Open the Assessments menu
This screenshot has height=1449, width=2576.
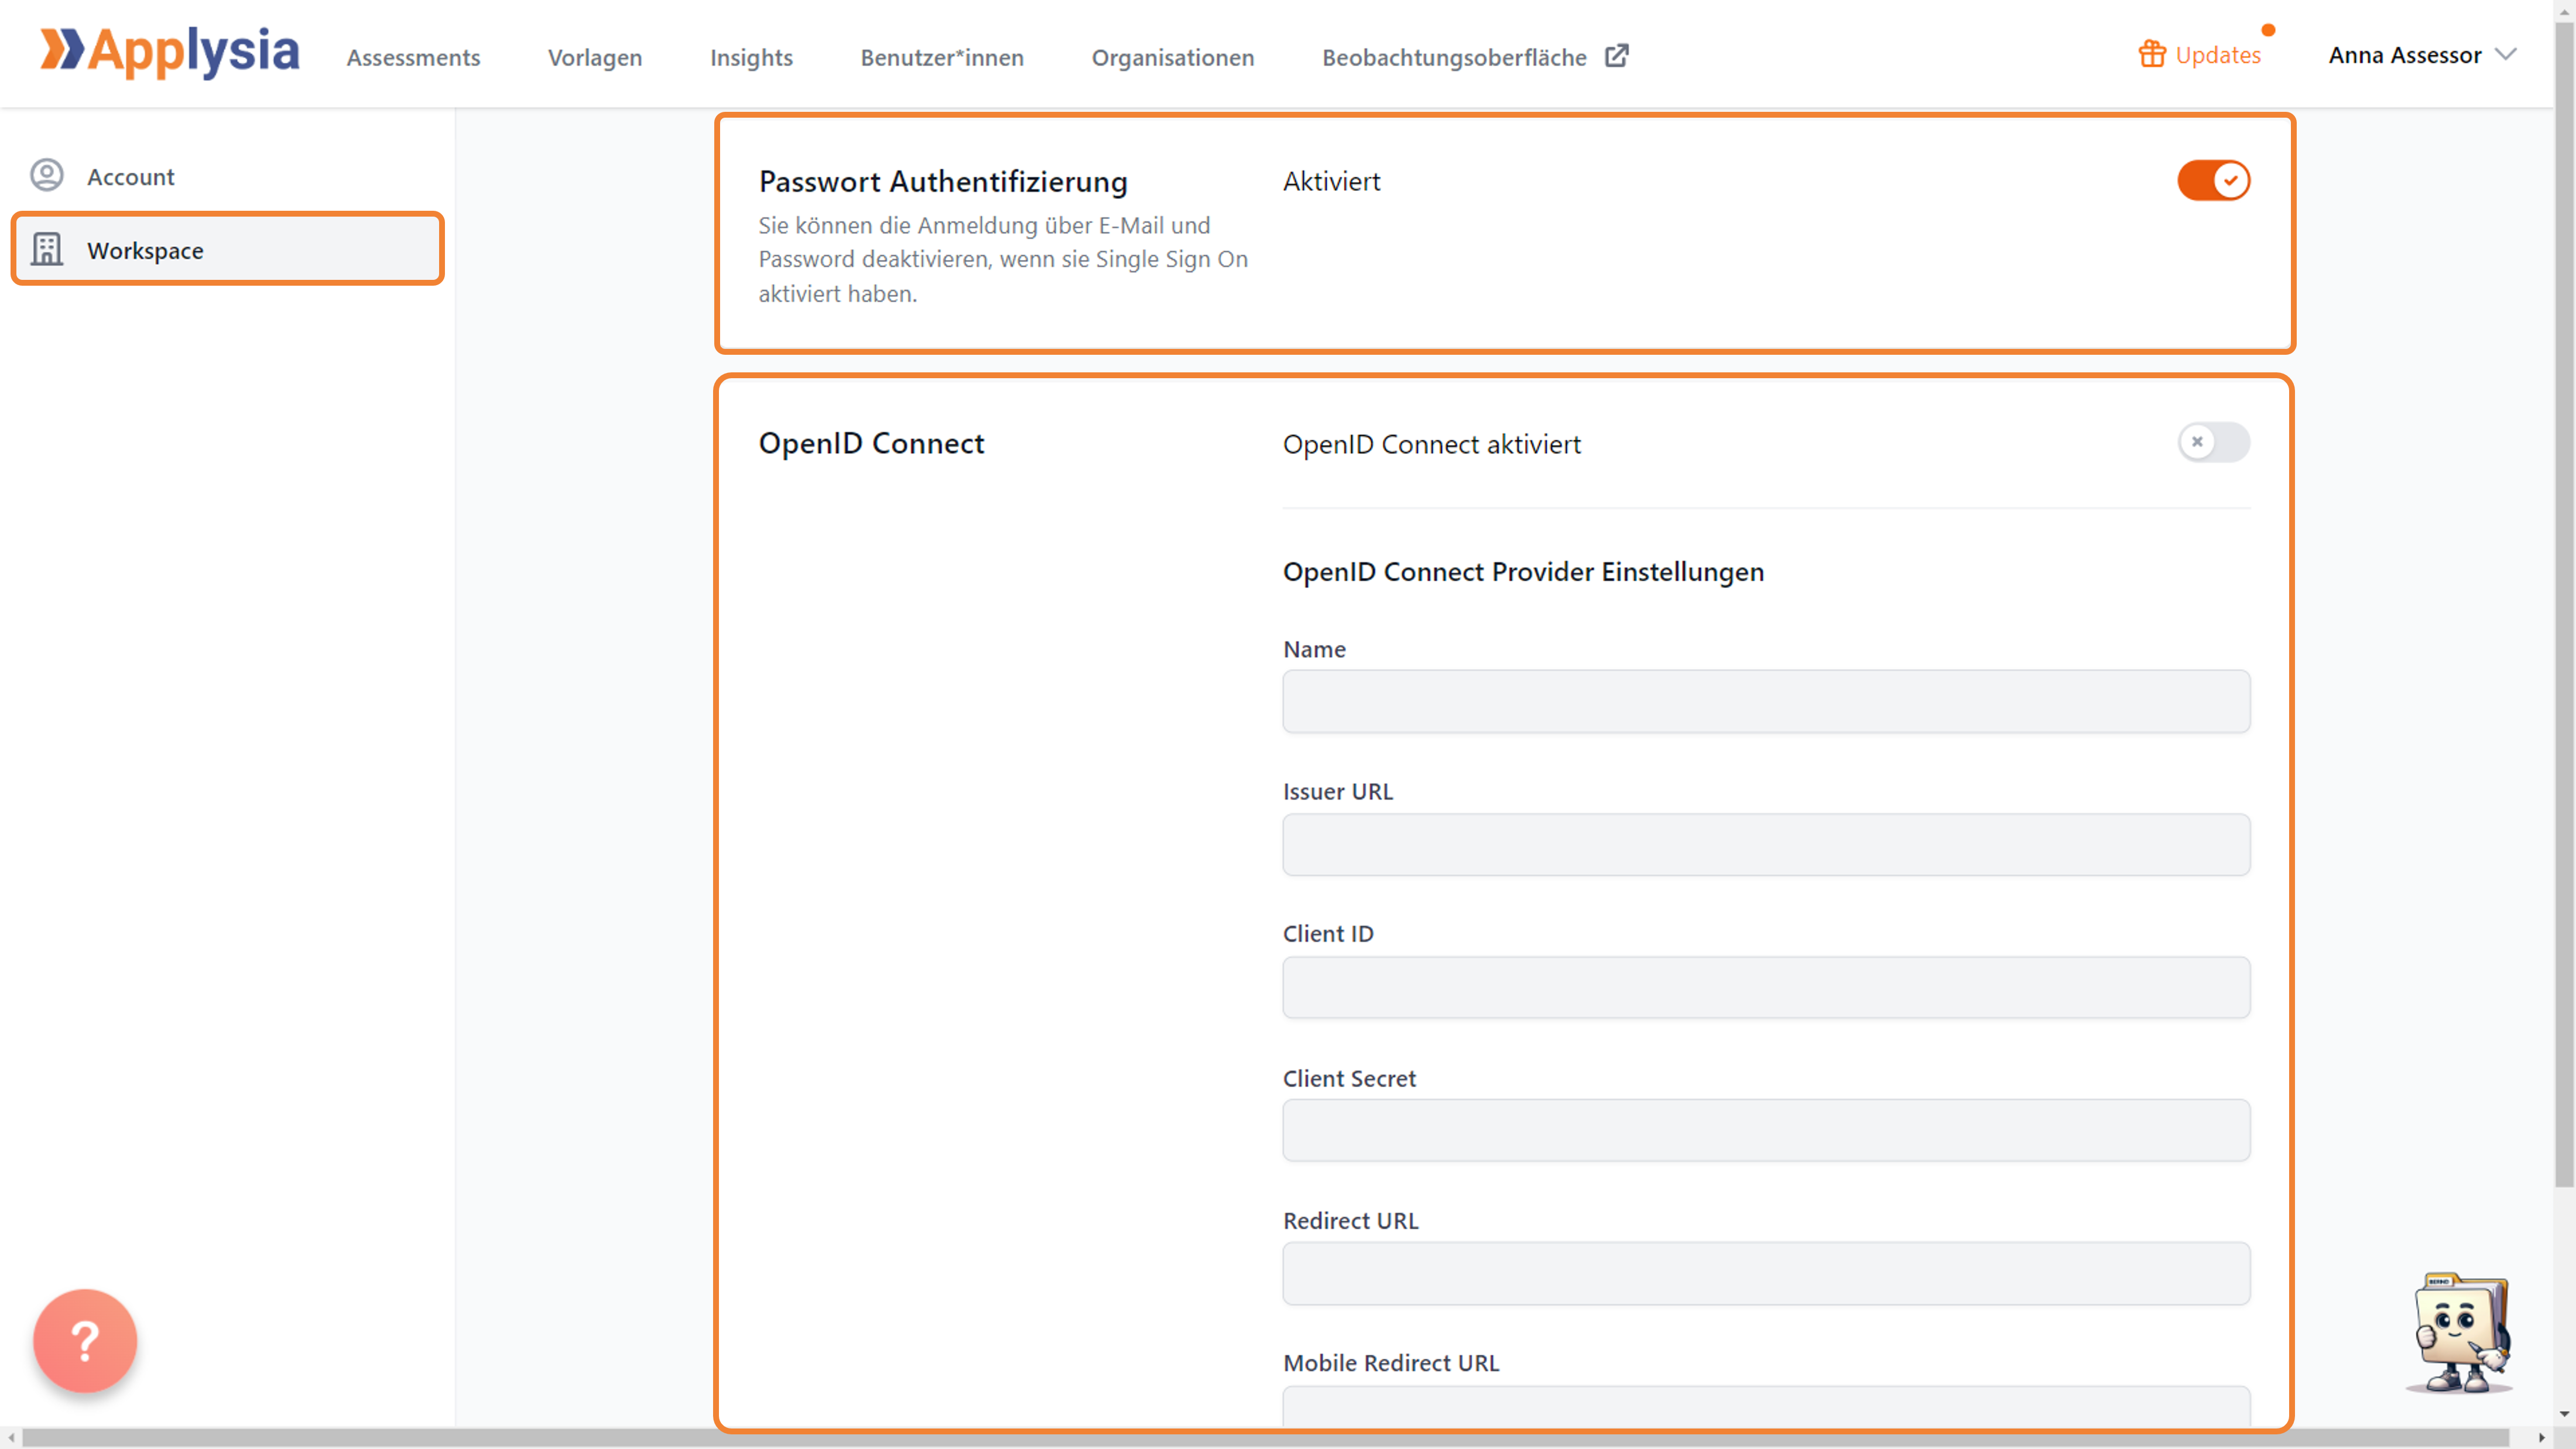(x=413, y=57)
